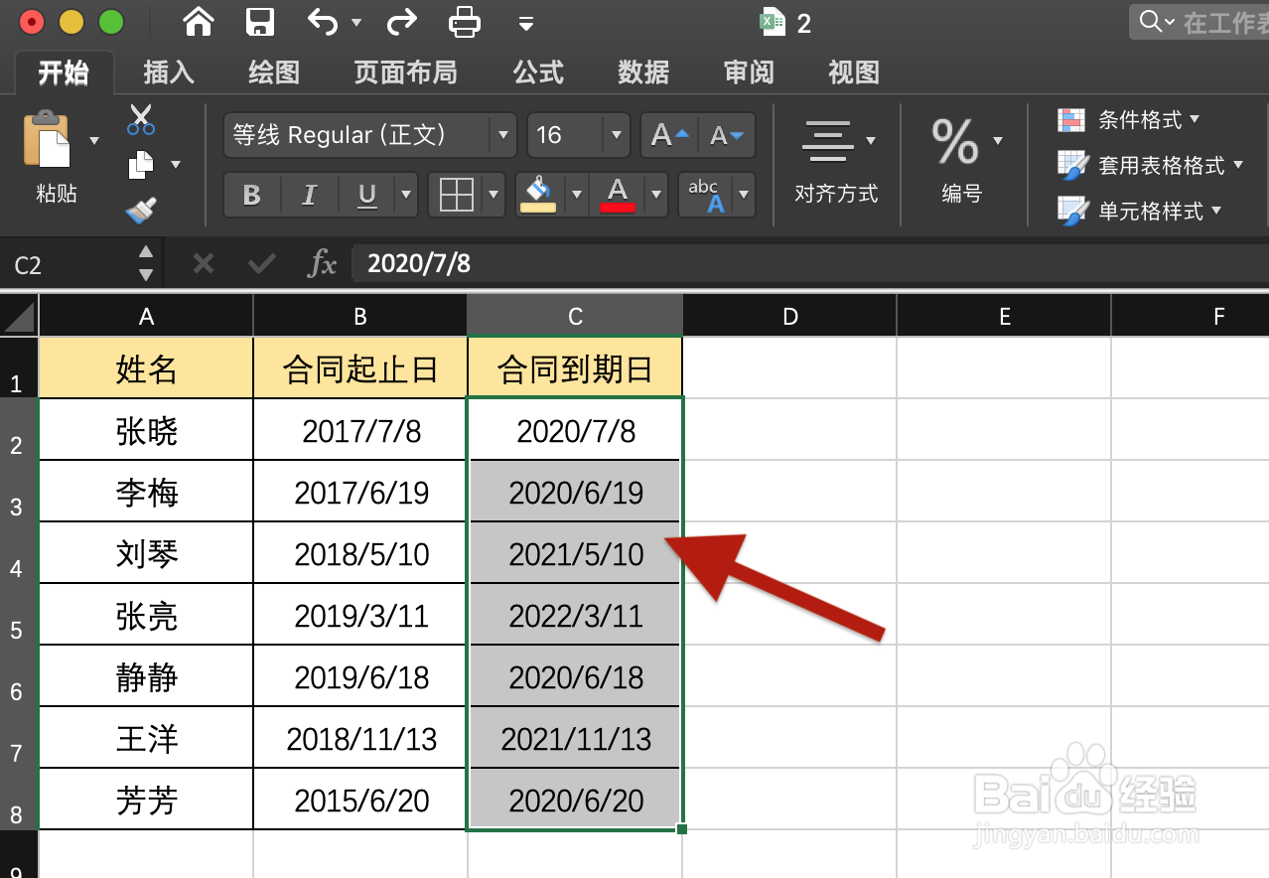Image resolution: width=1269 pixels, height=878 pixels.
Task: Open 条件格式 conditional formatting
Action: point(1129,120)
